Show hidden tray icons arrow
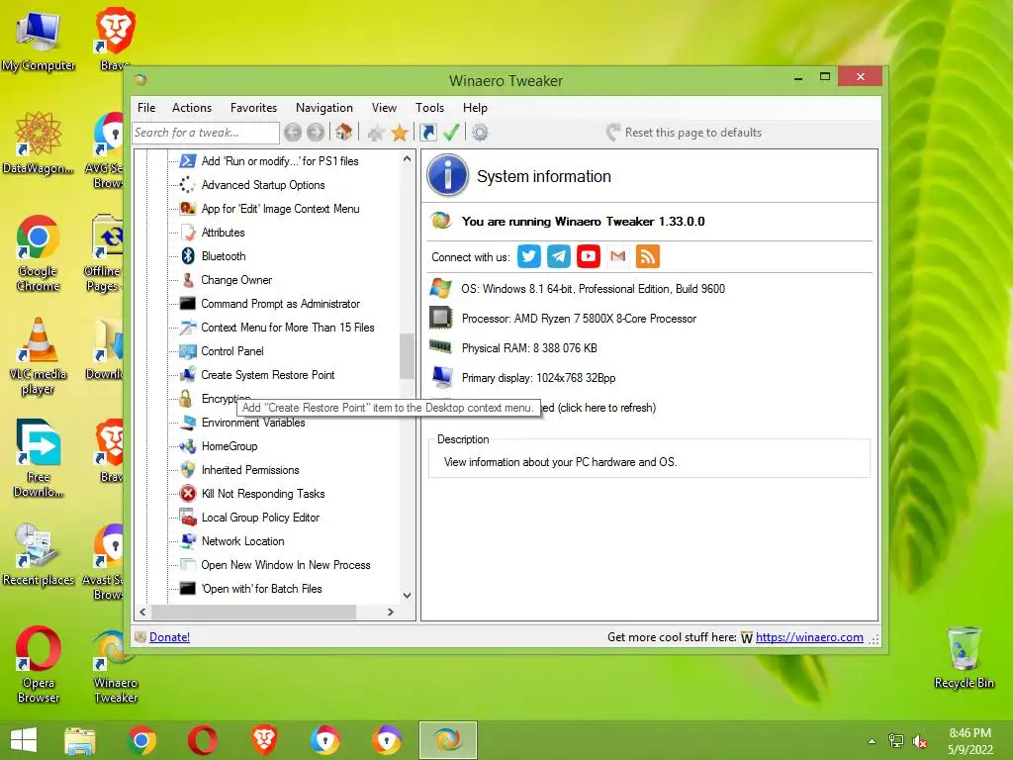Screen dimensions: 1013x760 pyautogui.click(x=872, y=741)
